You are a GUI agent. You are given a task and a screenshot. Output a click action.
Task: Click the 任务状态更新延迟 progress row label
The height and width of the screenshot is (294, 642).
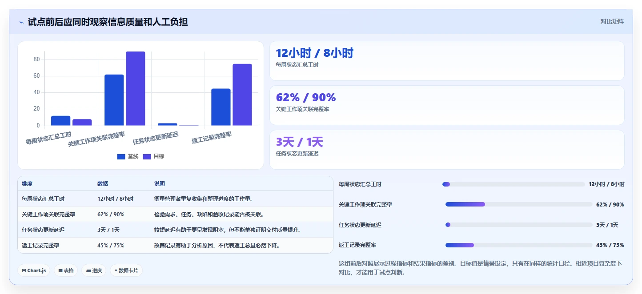[360, 225]
